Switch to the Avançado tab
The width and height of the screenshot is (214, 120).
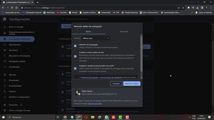click(x=124, y=31)
